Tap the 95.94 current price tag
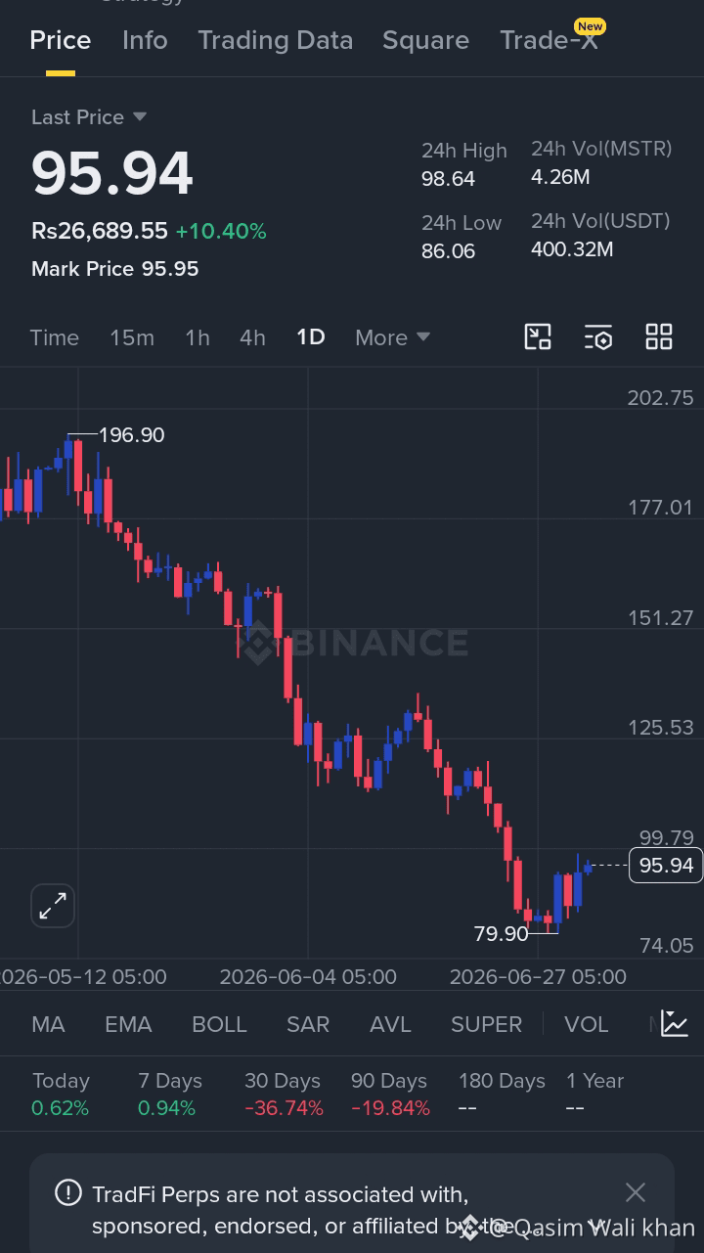704x1253 pixels. [666, 866]
